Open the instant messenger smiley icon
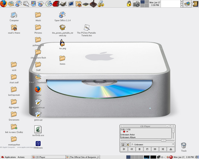199x159 pixels. 101,4
